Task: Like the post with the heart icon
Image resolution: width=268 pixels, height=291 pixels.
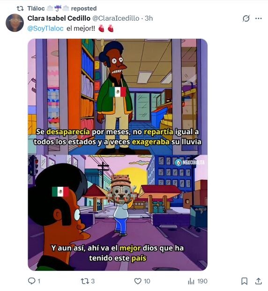Action: 138,281
